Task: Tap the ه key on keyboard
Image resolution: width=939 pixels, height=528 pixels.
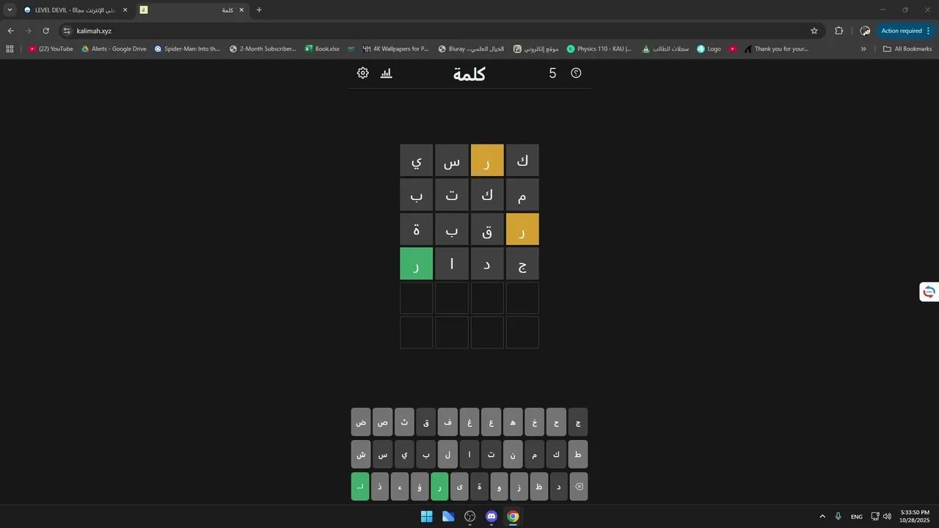Action: pyautogui.click(x=513, y=422)
